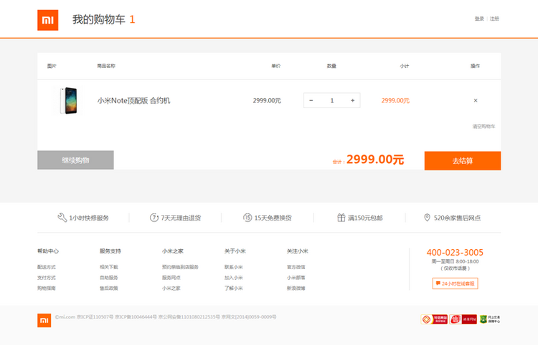
Task: Click the 可信网站 certification badge
Action: pos(434,319)
